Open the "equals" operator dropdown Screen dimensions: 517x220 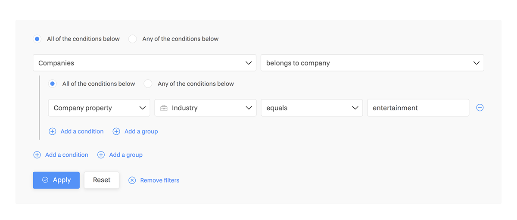(x=312, y=108)
